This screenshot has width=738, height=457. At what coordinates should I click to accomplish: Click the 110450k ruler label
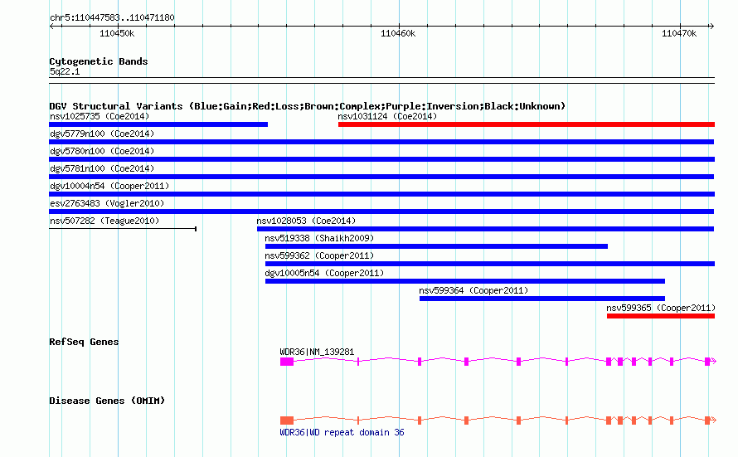117,33
